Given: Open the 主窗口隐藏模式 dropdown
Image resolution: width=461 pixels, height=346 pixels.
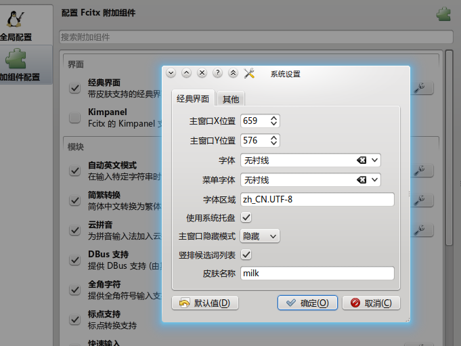Looking at the screenshot, I should click(260, 236).
